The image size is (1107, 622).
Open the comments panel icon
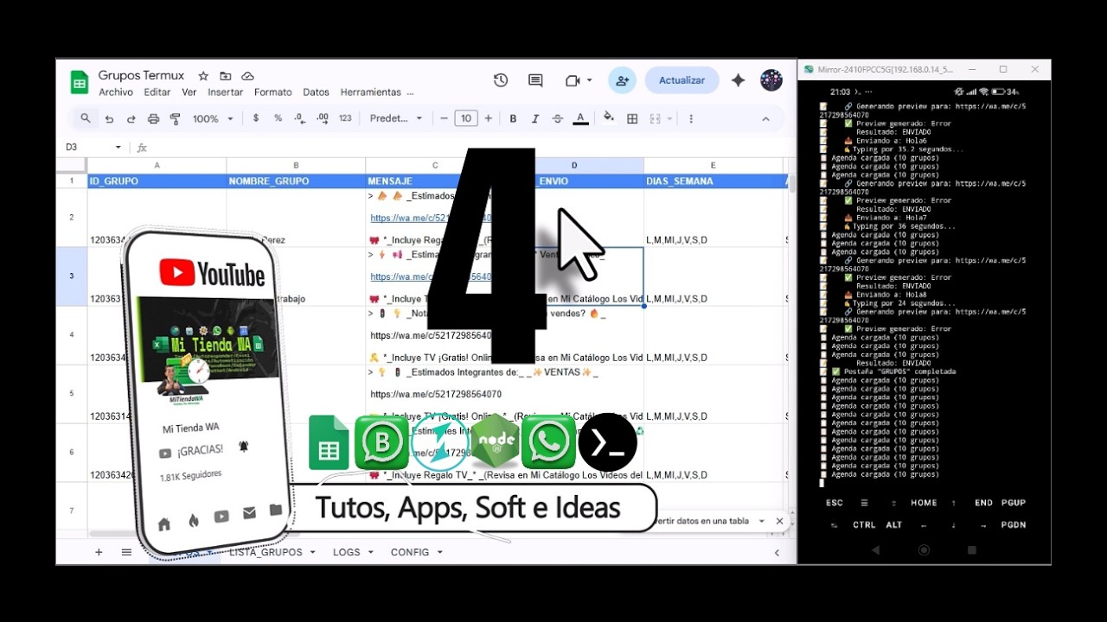coord(535,80)
